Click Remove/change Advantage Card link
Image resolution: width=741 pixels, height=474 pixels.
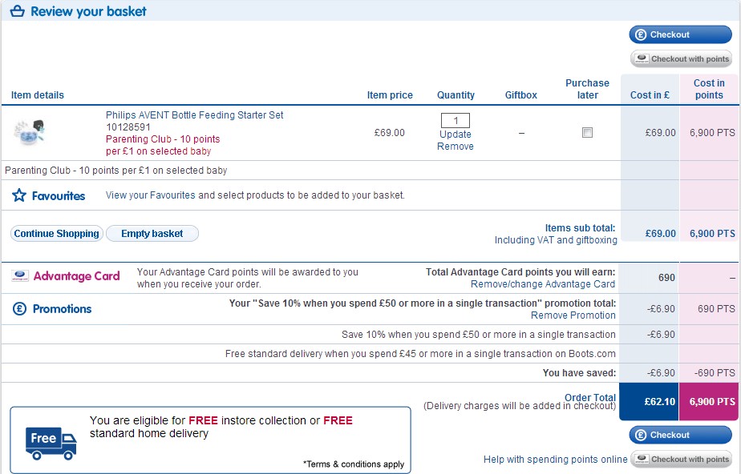pos(542,284)
